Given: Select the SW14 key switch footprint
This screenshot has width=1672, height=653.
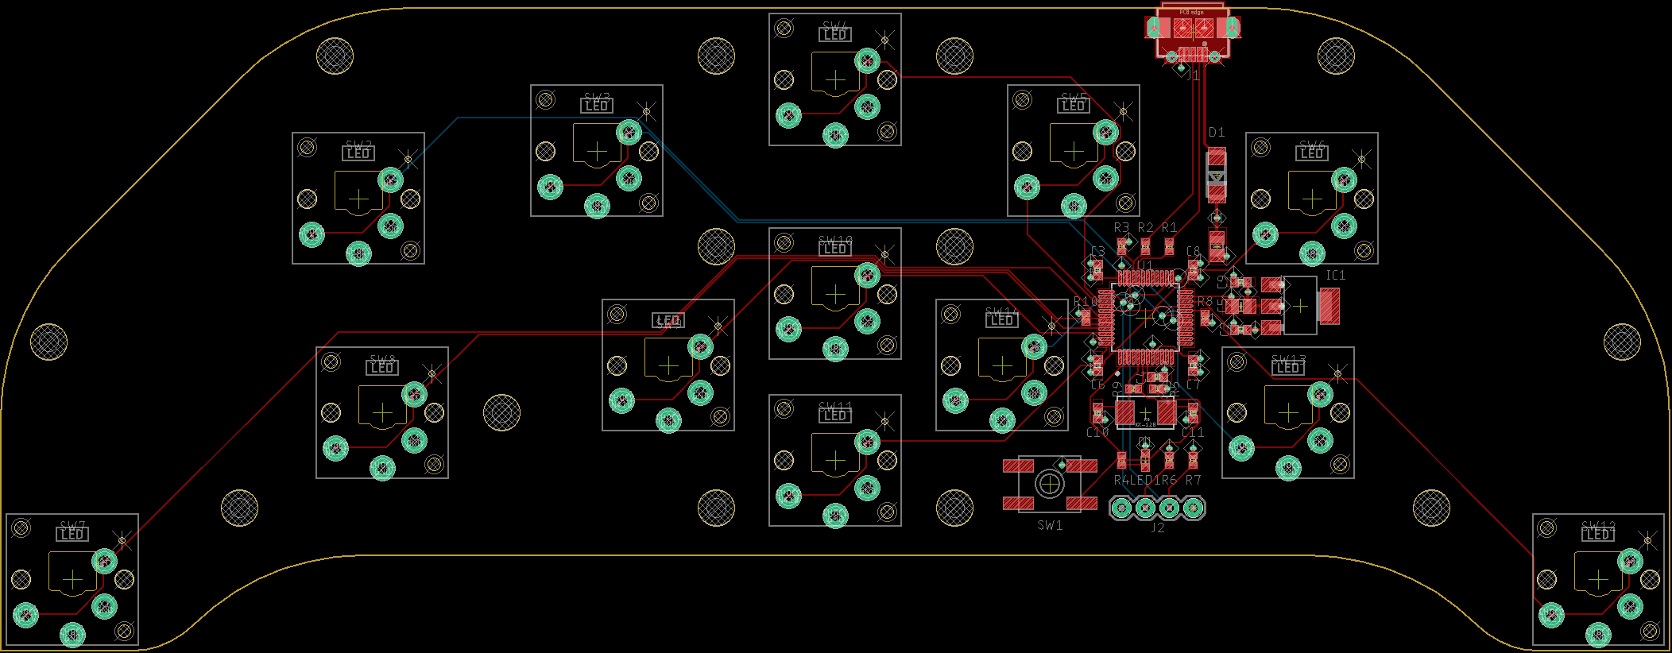Looking at the screenshot, I should [x=1002, y=365].
